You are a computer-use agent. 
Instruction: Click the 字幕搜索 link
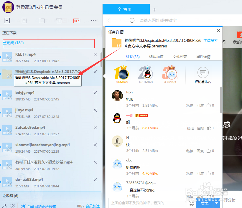[210, 40]
